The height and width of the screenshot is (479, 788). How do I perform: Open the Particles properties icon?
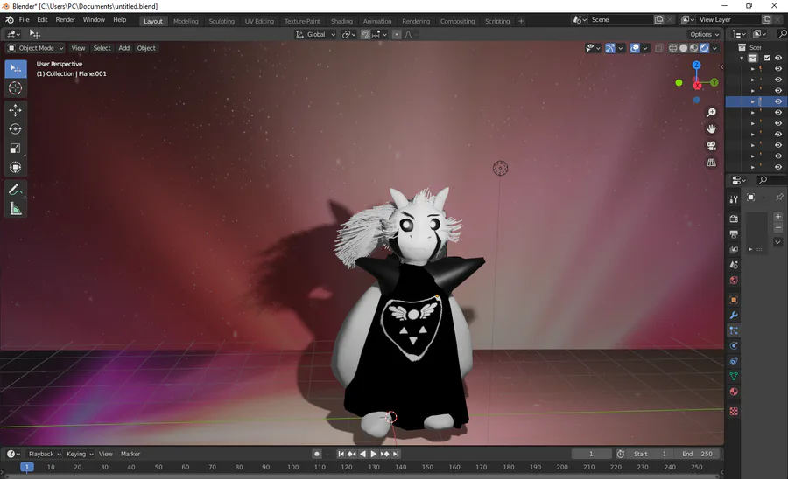tap(734, 330)
